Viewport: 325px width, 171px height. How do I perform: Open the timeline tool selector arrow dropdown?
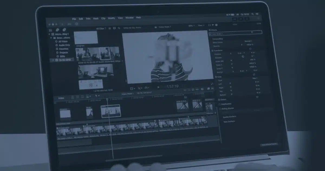coord(97,96)
